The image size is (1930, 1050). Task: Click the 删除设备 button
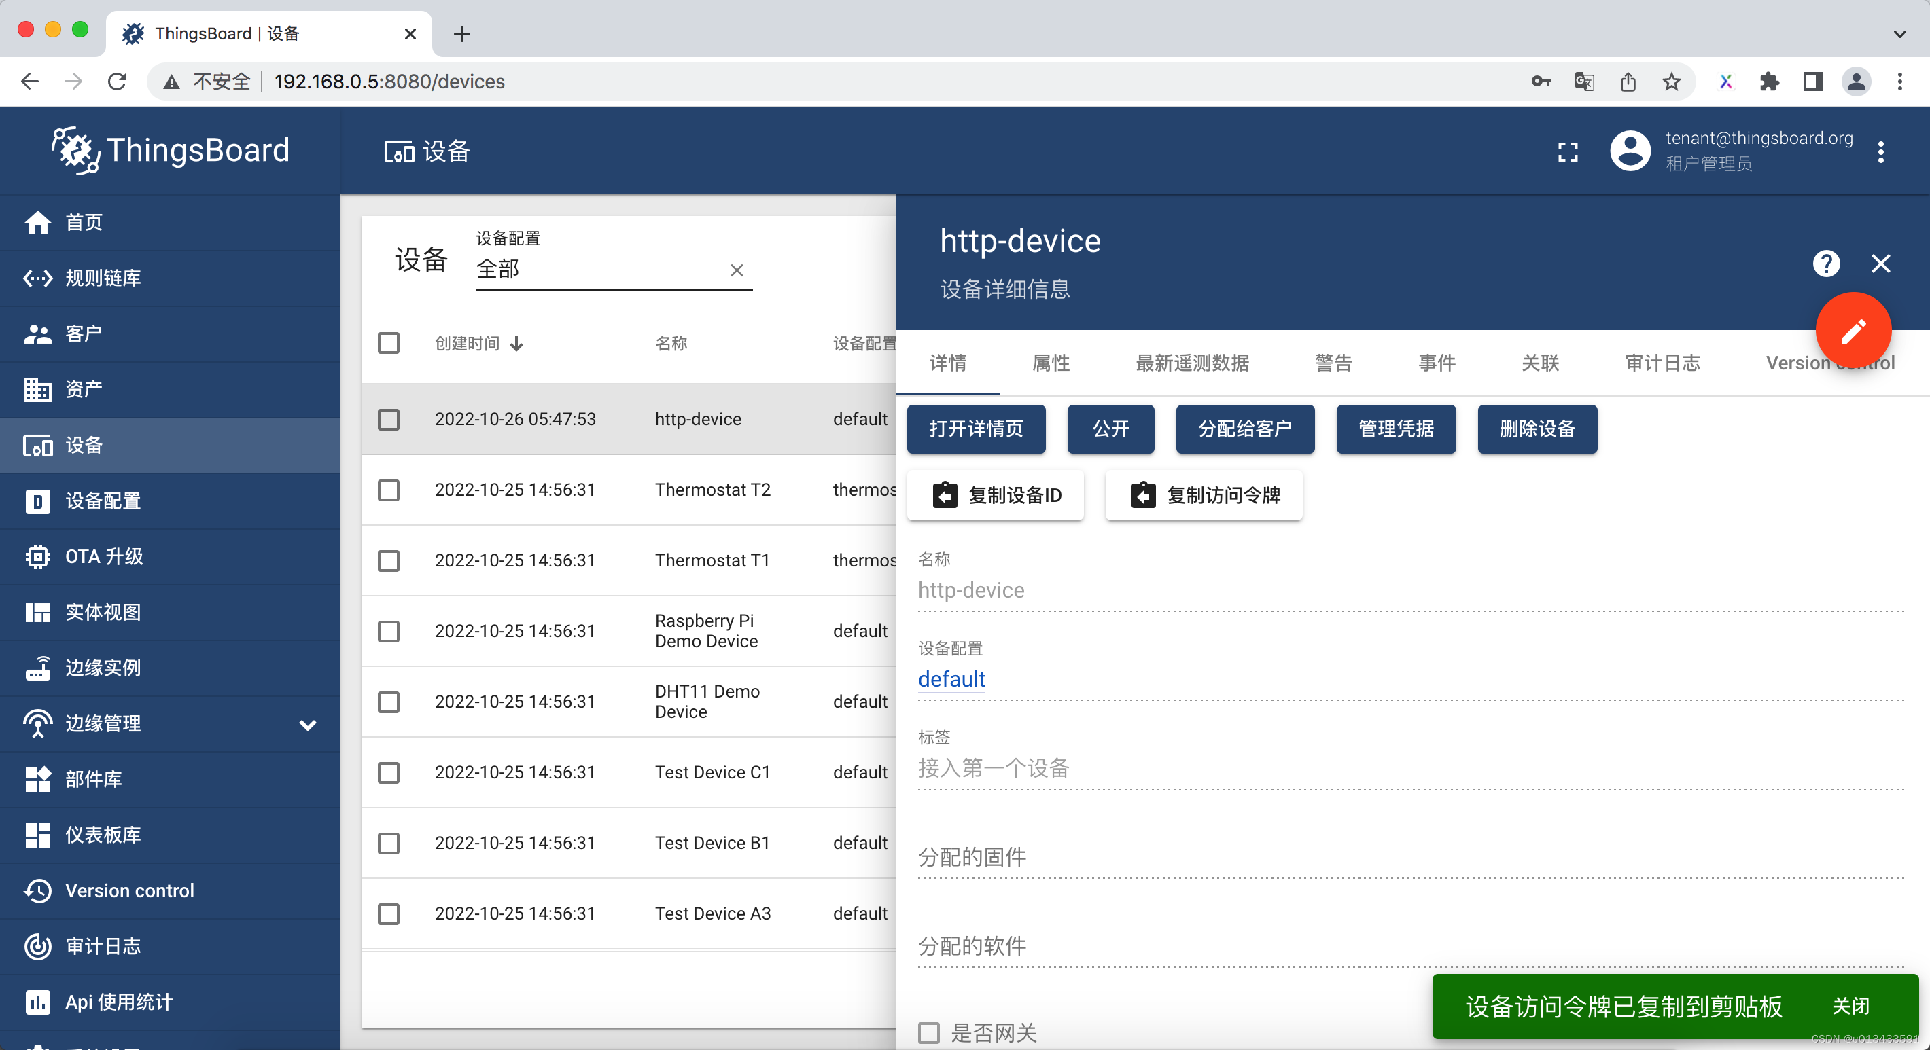[1537, 429]
